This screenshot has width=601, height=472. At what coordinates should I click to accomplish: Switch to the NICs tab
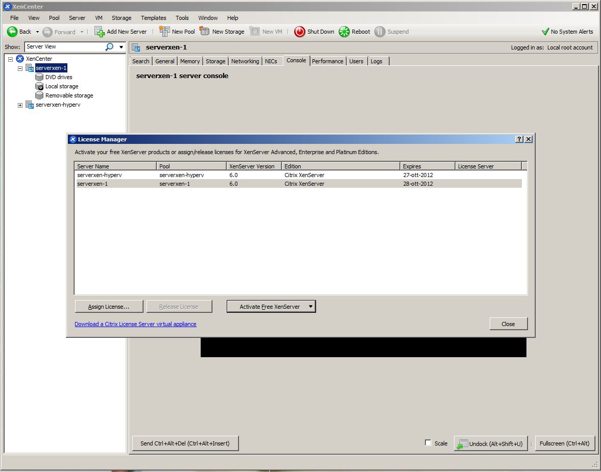pyautogui.click(x=271, y=61)
